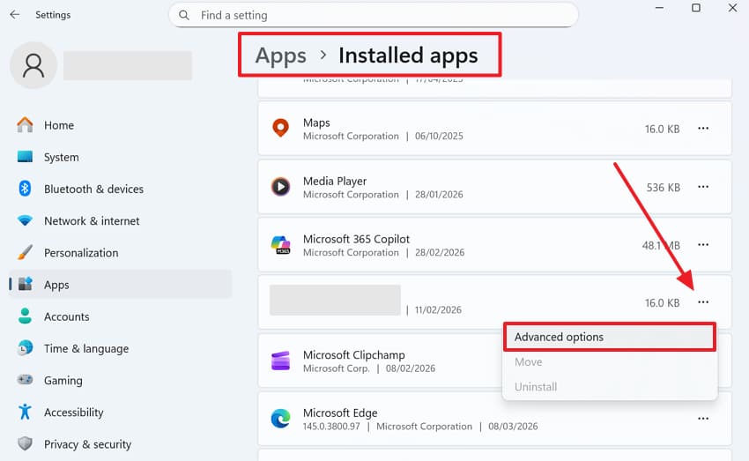Click the Media Player app icon
Viewport: 749px width, 461px height.
pyautogui.click(x=280, y=187)
